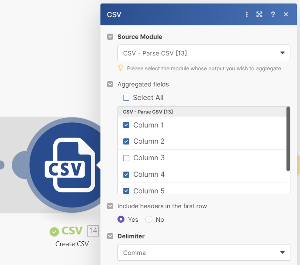Collapse the Aggregated fields section
The height and width of the screenshot is (265, 300).
[110, 85]
